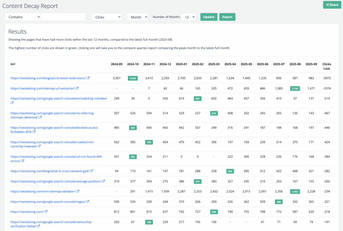The height and width of the screenshot is (231, 343).
Task: Expand the Clicks metric dropdown
Action: (x=106, y=17)
